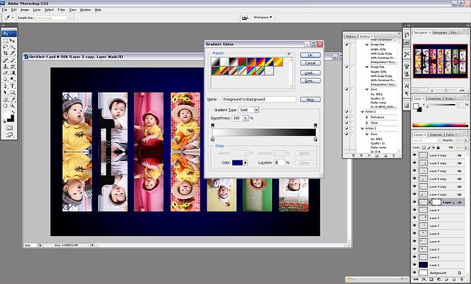The width and height of the screenshot is (471, 284).
Task: Uncheck the Action 2 item checkbox
Action: point(347,111)
